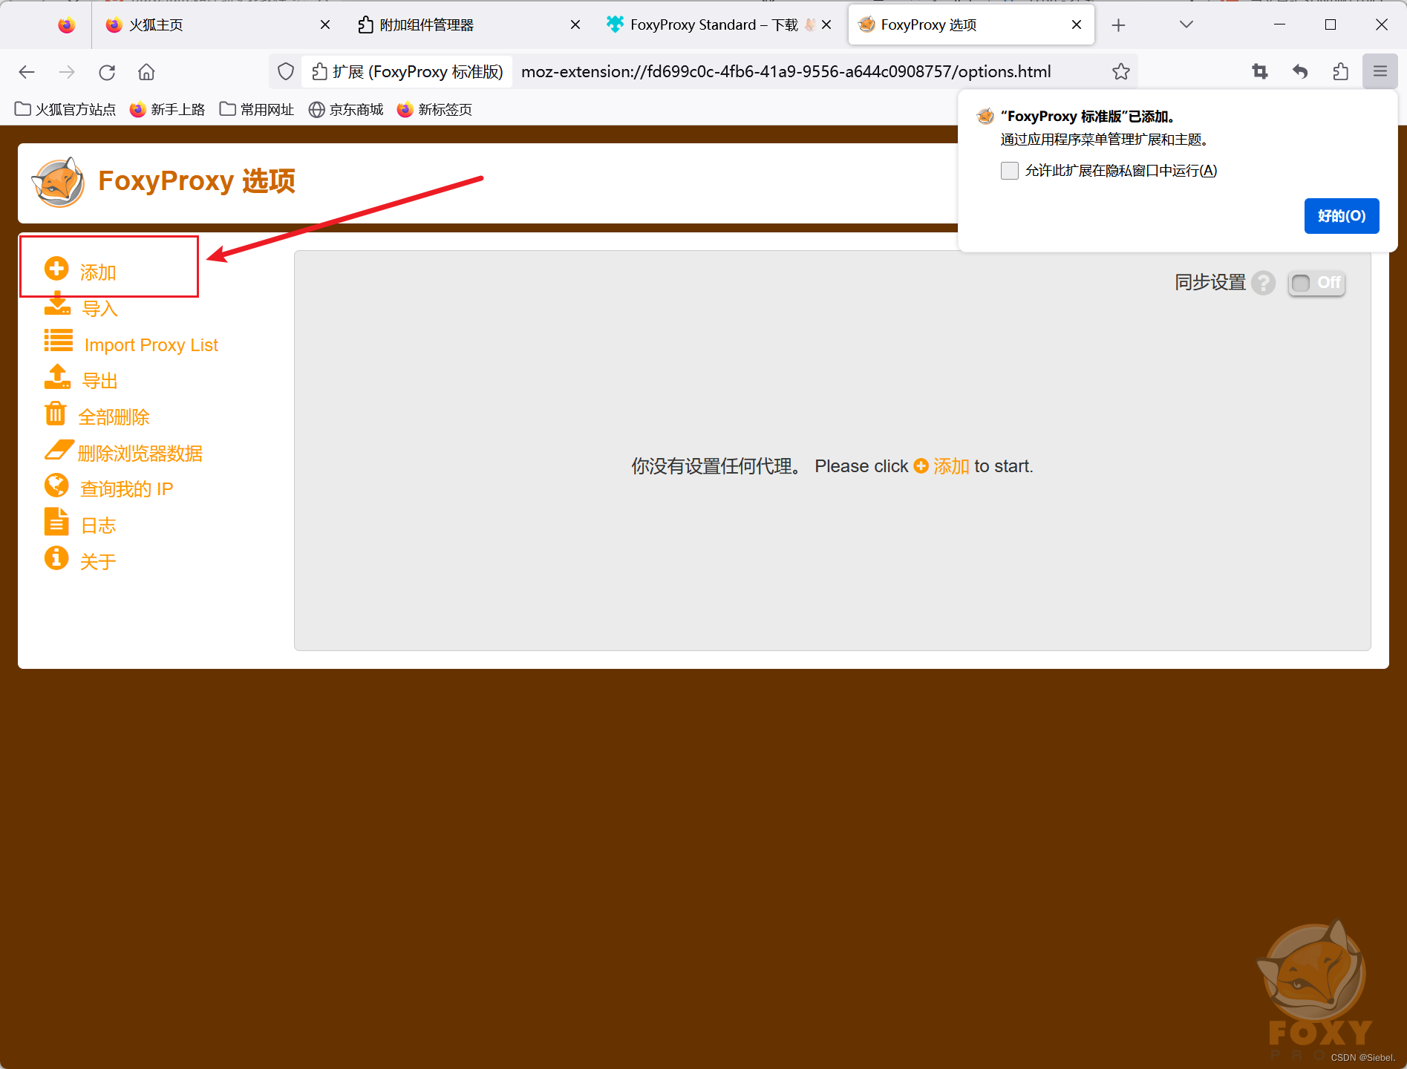Open 新手上路 bookmark
The image size is (1407, 1069).
point(168,110)
